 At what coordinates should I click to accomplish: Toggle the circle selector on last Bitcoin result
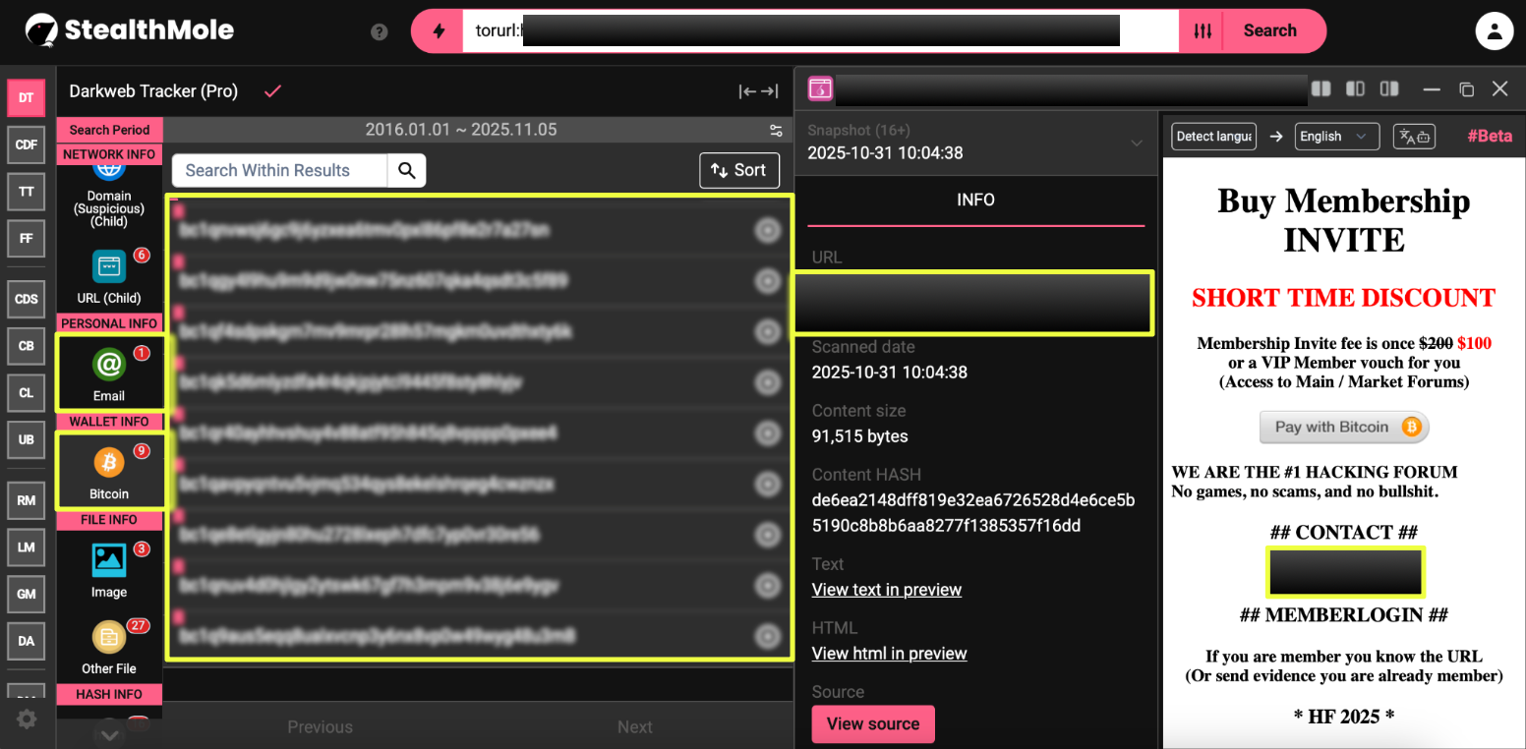pos(767,636)
